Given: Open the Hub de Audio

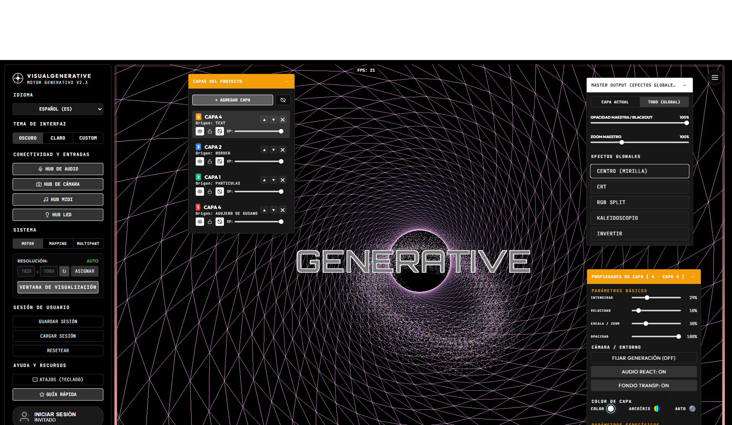Looking at the screenshot, I should click(58, 169).
